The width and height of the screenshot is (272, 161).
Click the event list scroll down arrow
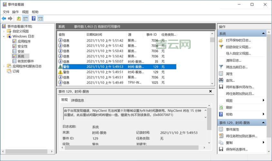(x=212, y=83)
